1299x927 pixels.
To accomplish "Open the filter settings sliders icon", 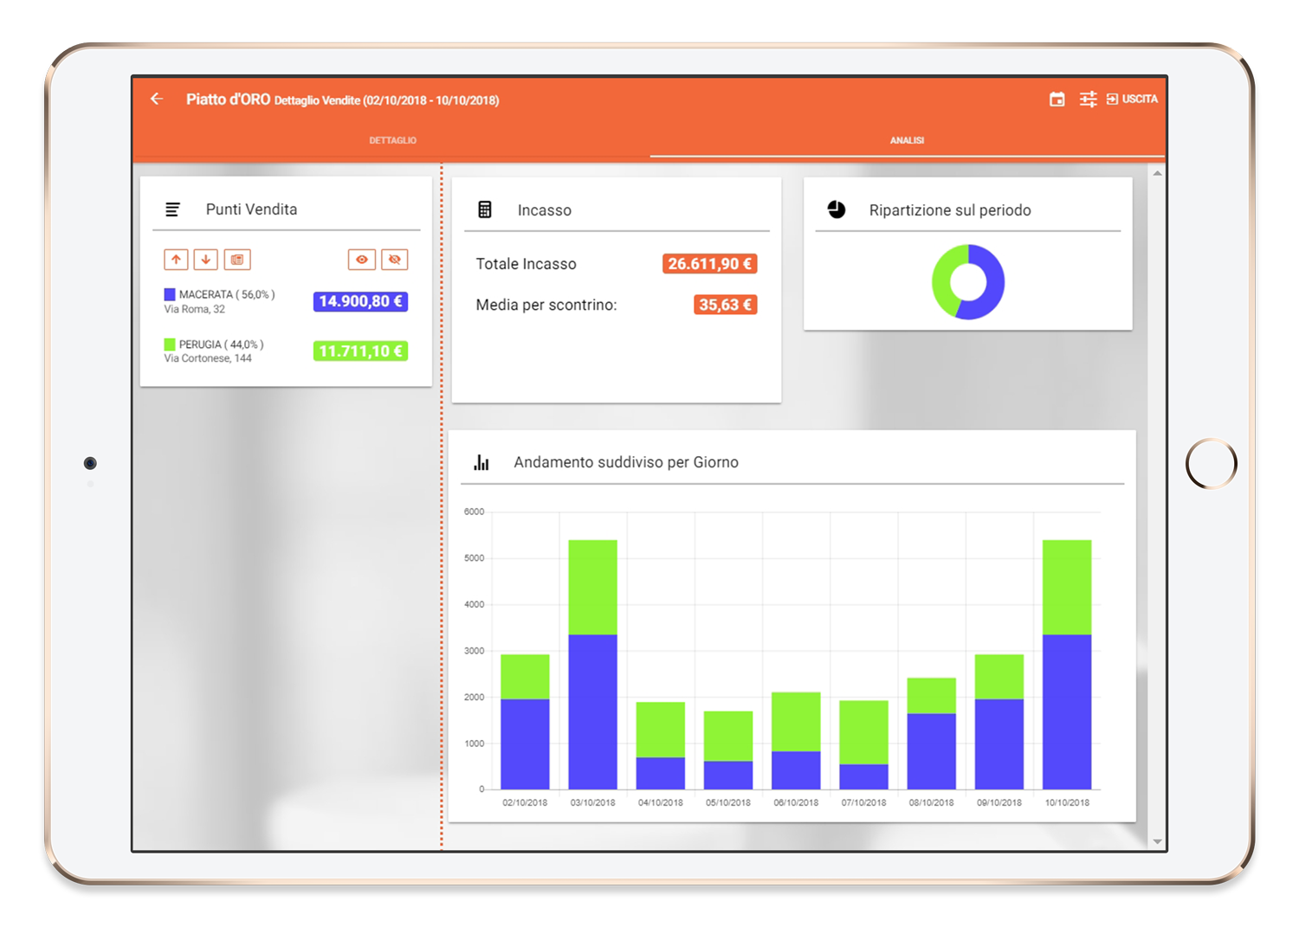I will click(1088, 100).
